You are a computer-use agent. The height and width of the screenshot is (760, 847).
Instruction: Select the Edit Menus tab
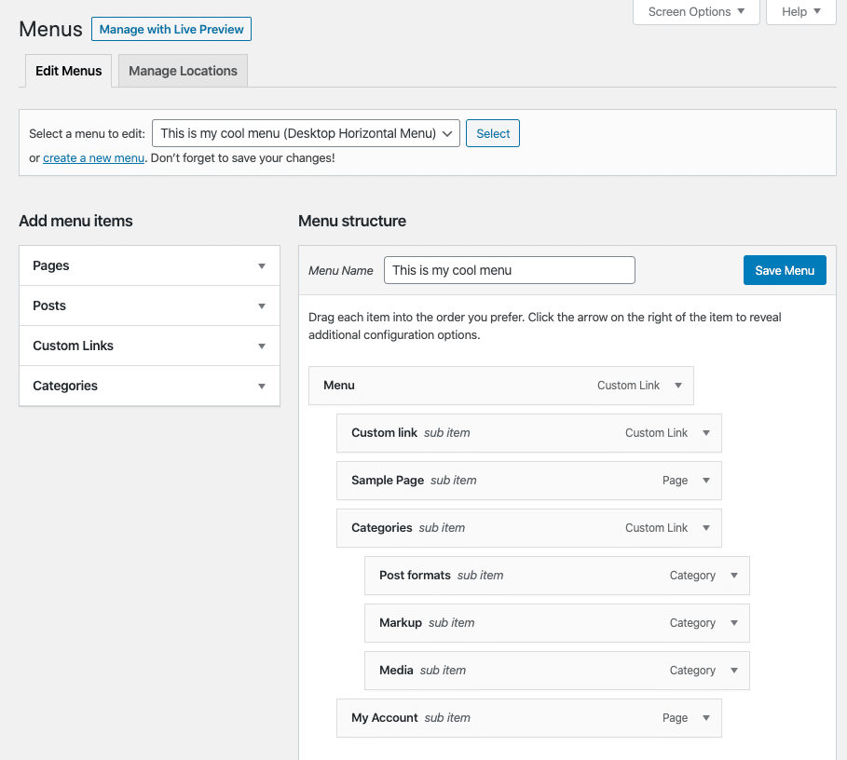(68, 70)
